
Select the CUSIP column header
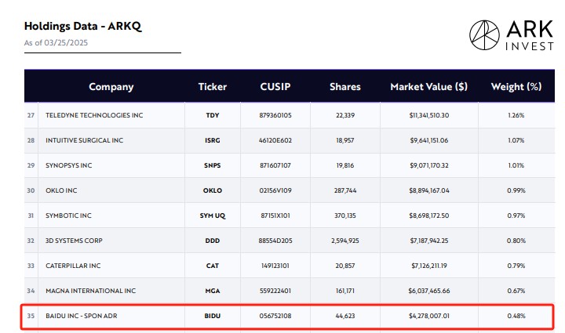[275, 87]
